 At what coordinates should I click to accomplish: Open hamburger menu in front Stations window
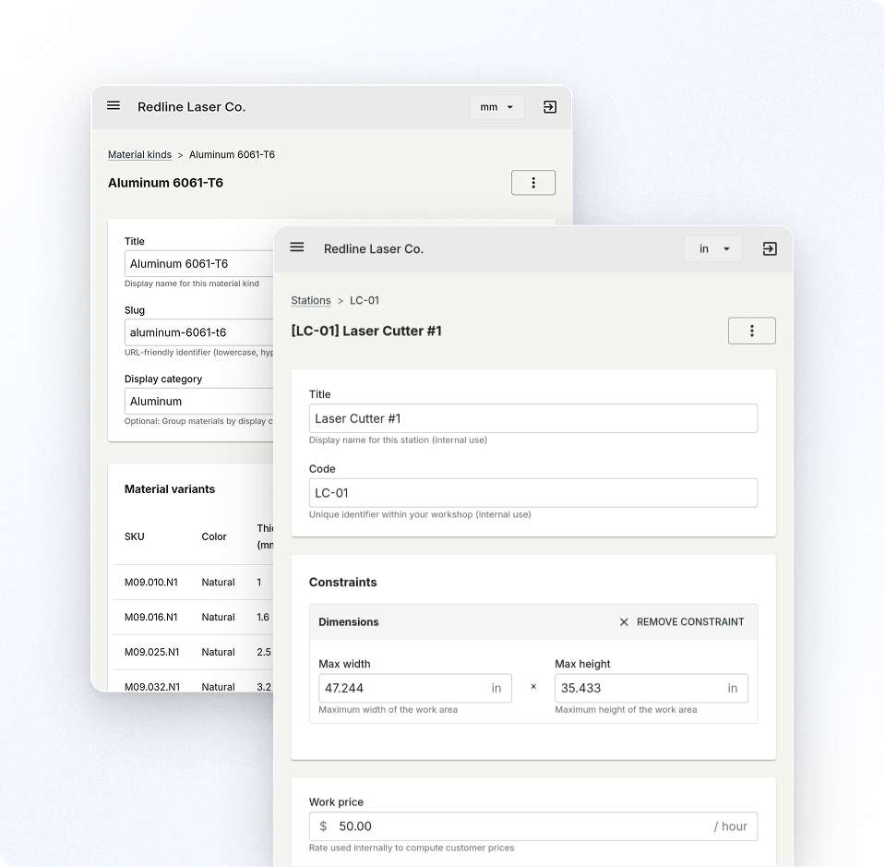click(x=297, y=247)
